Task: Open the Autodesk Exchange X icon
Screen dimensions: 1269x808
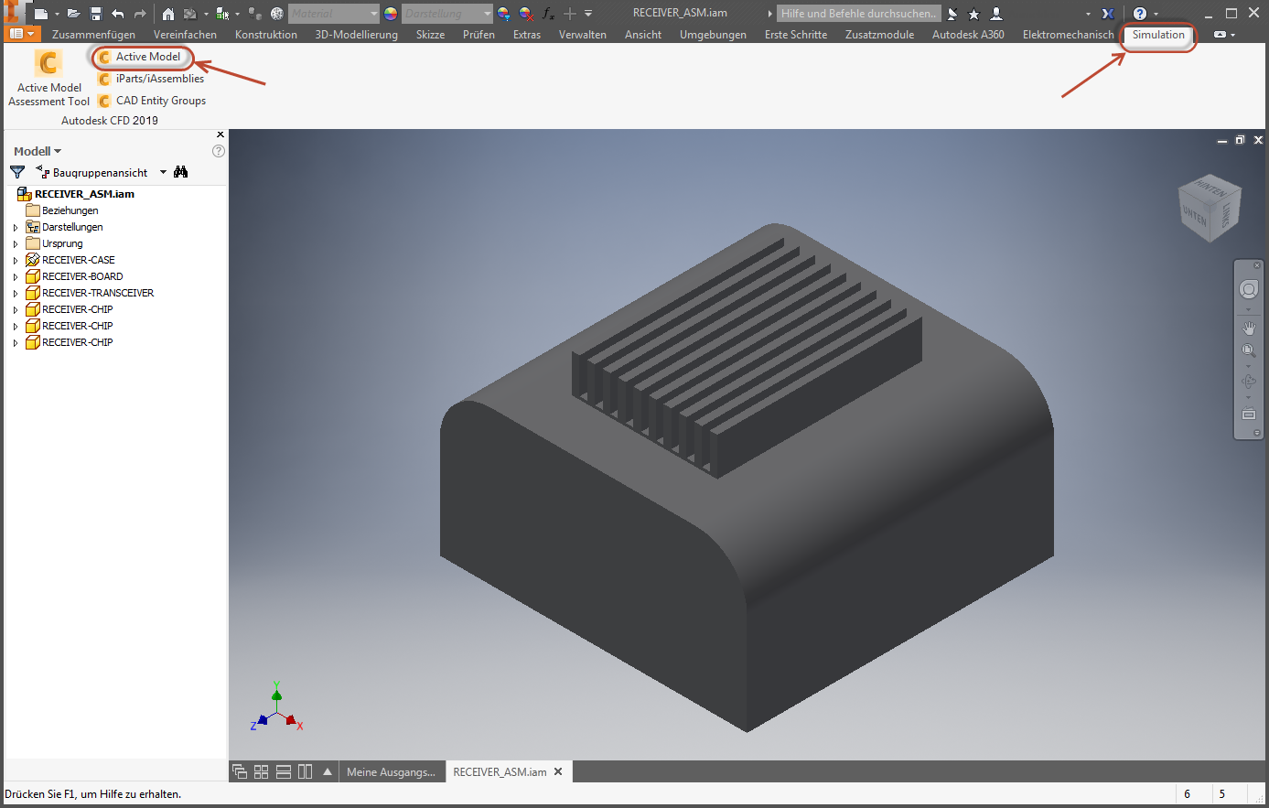Action: pos(1108,14)
